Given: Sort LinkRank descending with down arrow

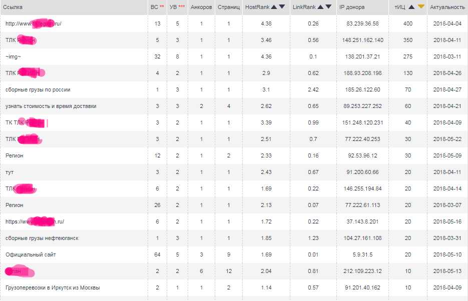Looking at the screenshot, I should point(328,7).
